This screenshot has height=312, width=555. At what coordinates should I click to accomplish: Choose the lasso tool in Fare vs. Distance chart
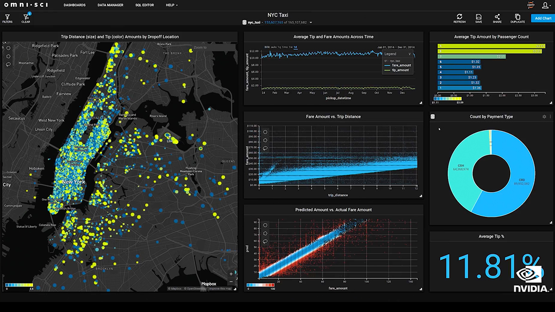pyautogui.click(x=265, y=148)
